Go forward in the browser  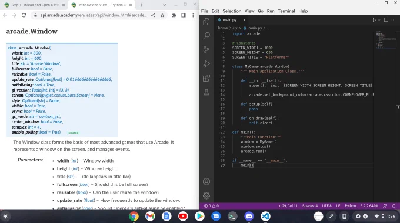[x=14, y=15]
